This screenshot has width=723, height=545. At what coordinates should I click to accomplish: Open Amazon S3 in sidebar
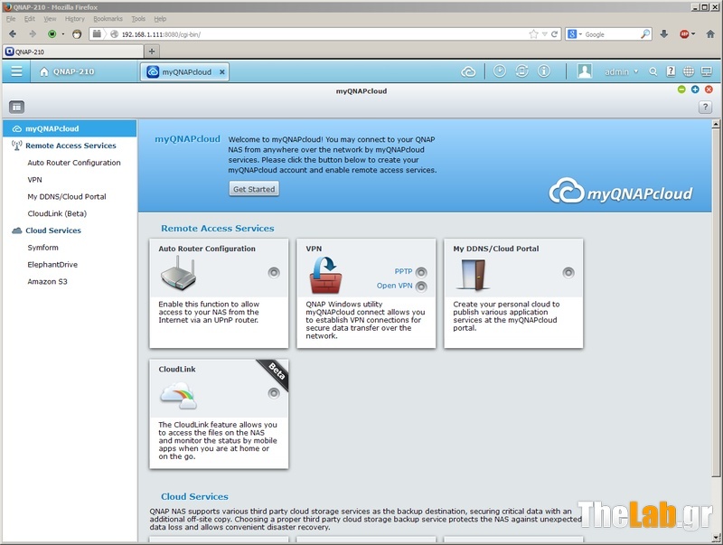tap(48, 282)
